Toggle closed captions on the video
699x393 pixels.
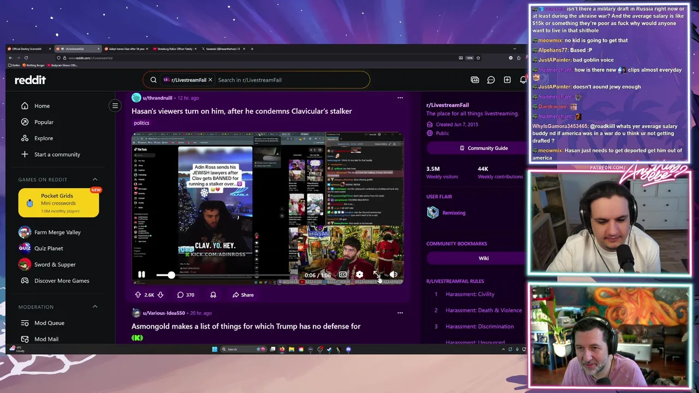click(x=342, y=275)
